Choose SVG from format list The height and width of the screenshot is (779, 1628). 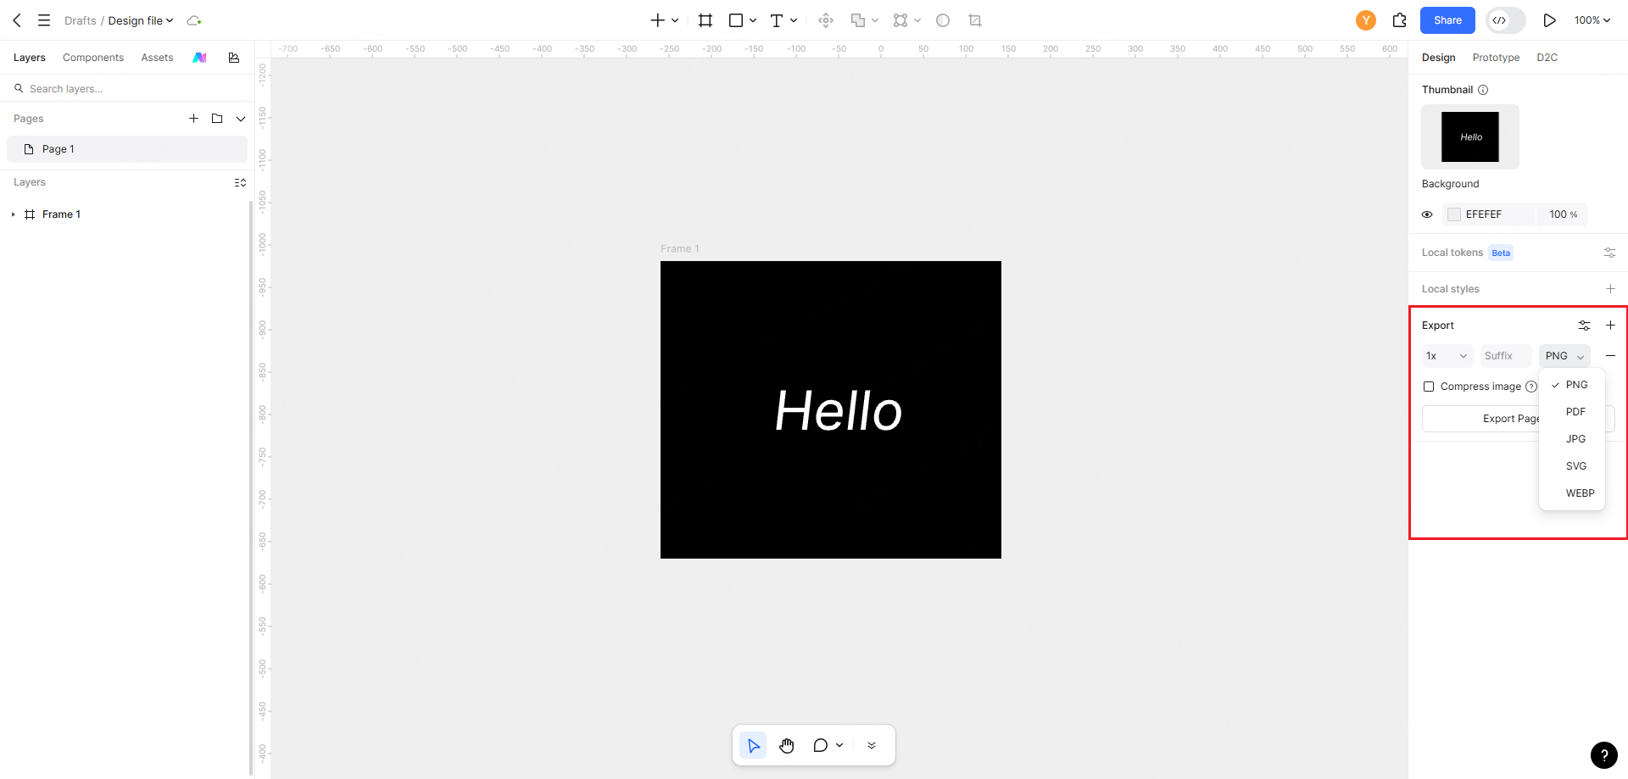pos(1572,466)
